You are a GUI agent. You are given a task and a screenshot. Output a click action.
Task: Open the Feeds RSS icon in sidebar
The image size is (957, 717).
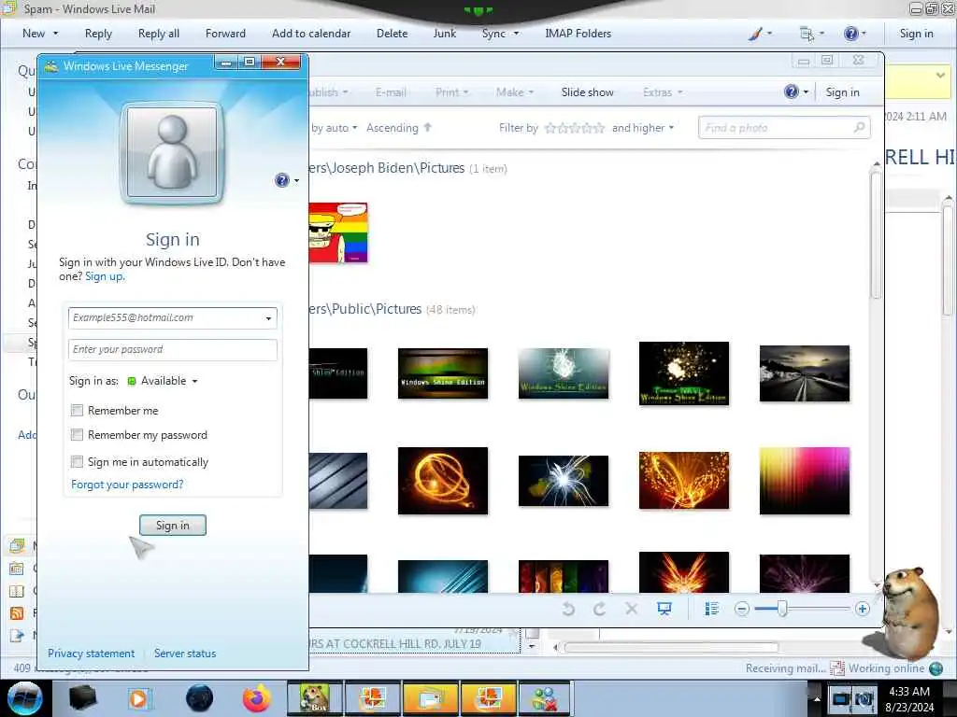coord(17,612)
